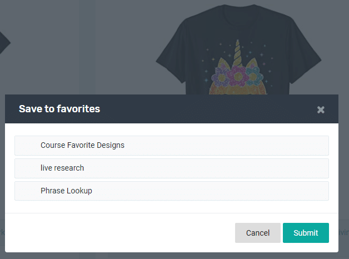Click the cut-off label right of Submit
This screenshot has height=259, width=349.
343,232
